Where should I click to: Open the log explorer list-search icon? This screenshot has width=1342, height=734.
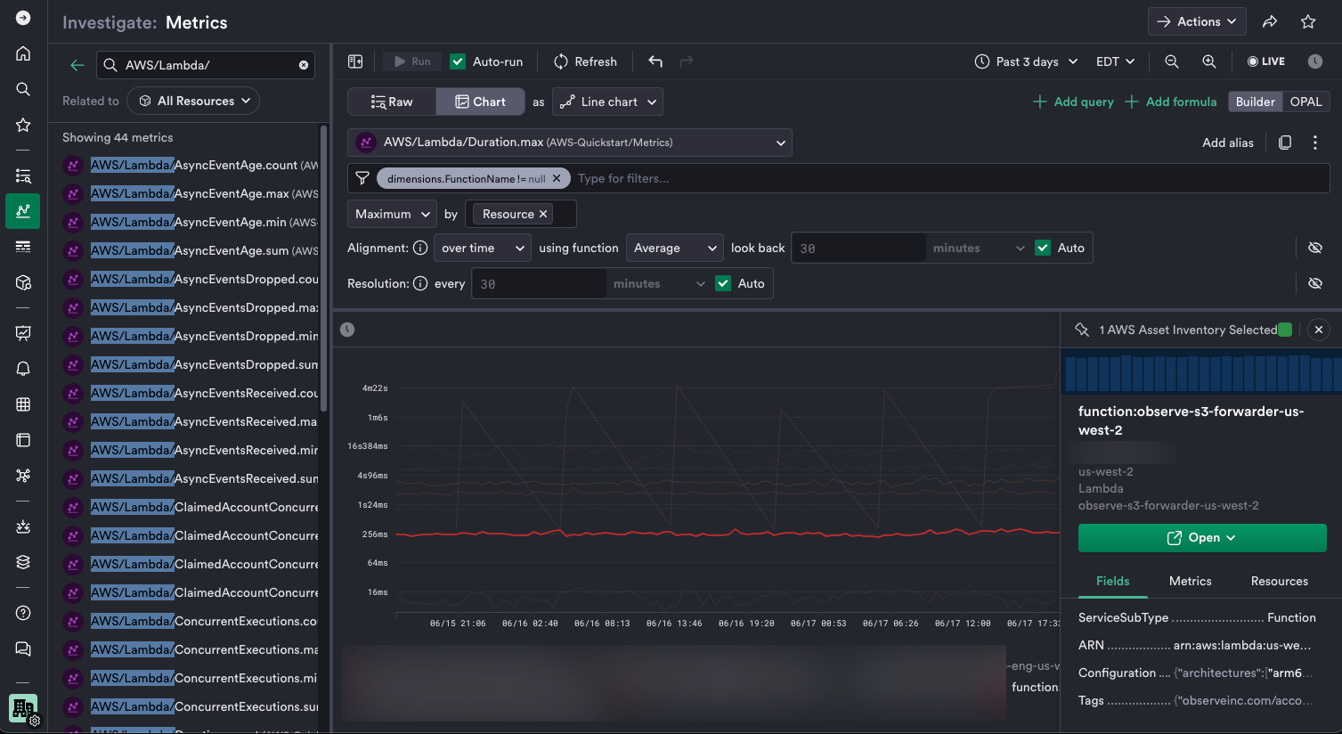coord(23,175)
